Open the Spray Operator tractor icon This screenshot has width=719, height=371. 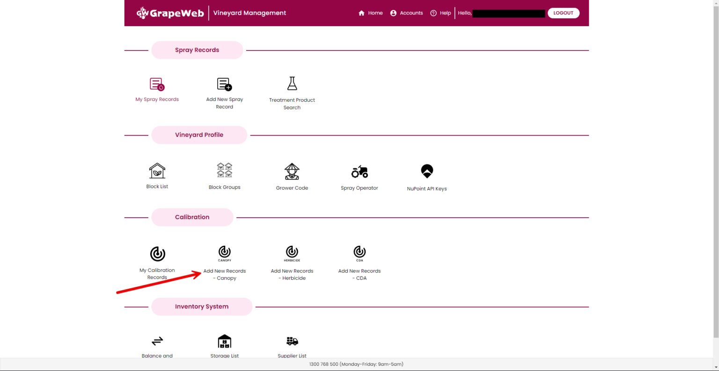359,171
